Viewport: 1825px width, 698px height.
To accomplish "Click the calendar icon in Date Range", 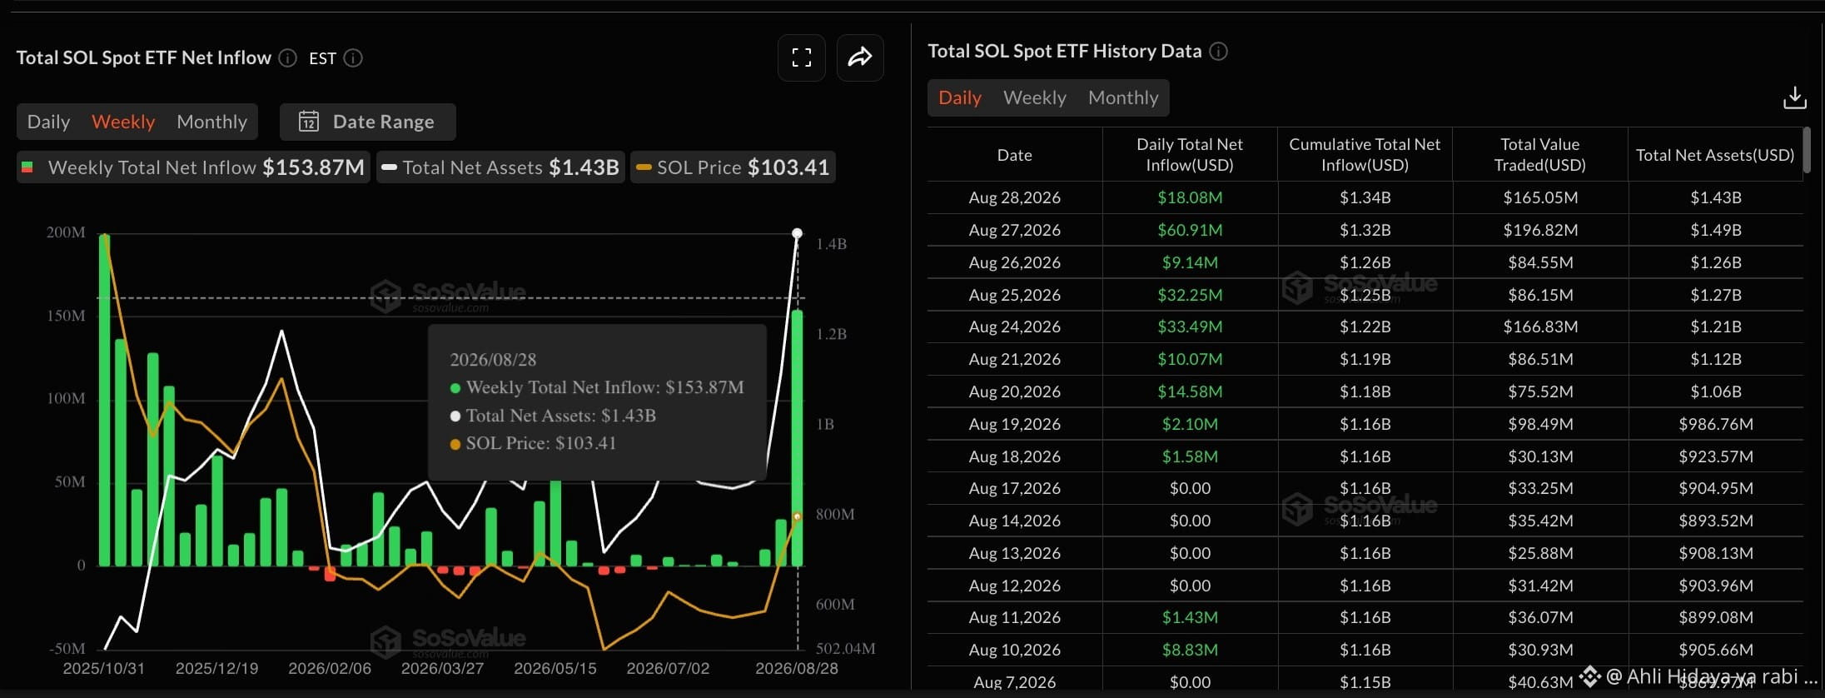I will pyautogui.click(x=309, y=122).
